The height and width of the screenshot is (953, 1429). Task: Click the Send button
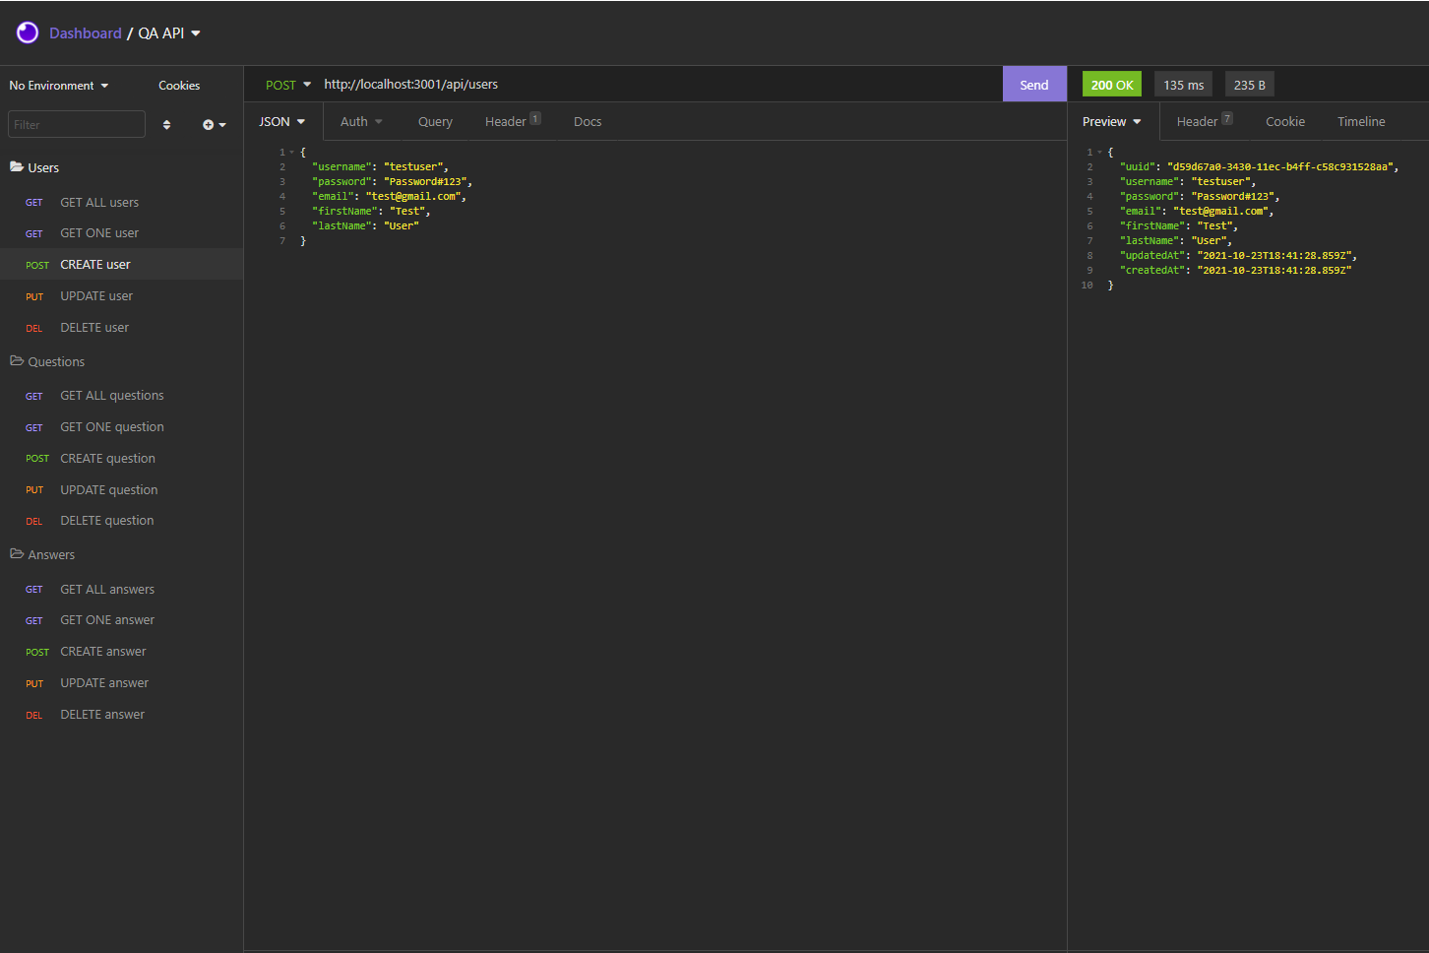(1033, 85)
